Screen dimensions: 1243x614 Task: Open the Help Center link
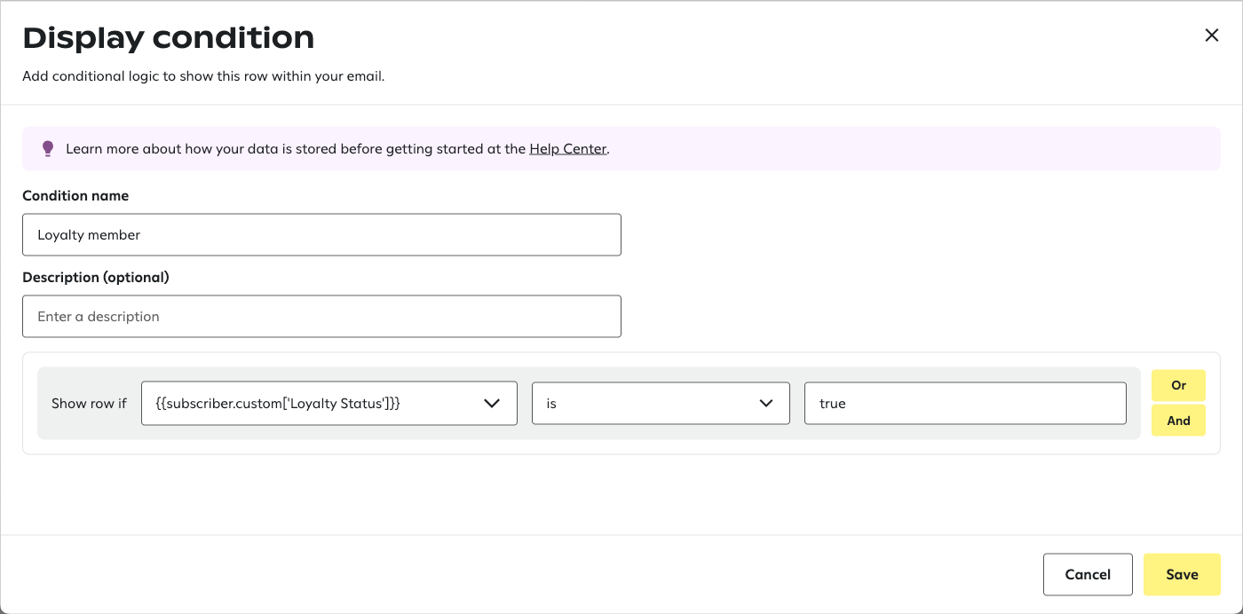tap(567, 148)
